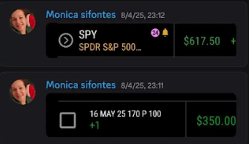Open Monica sifontes profile from lower message
The image size is (249, 144).
(81, 85)
